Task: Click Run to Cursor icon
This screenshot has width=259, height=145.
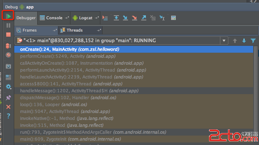Action: tap(162, 18)
